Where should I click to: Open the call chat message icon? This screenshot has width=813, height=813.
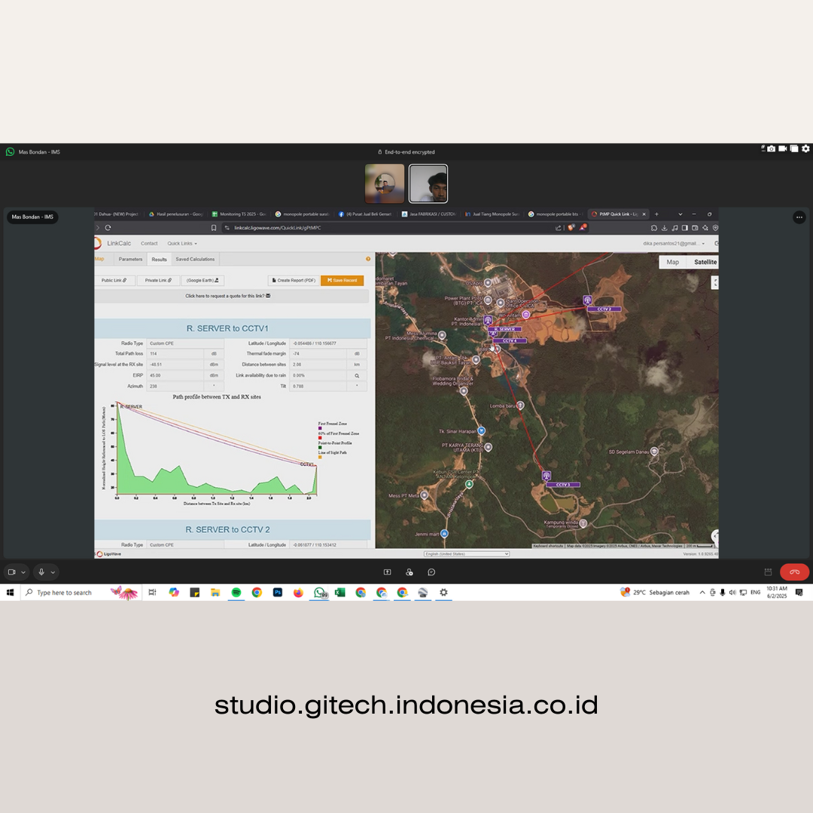431,572
